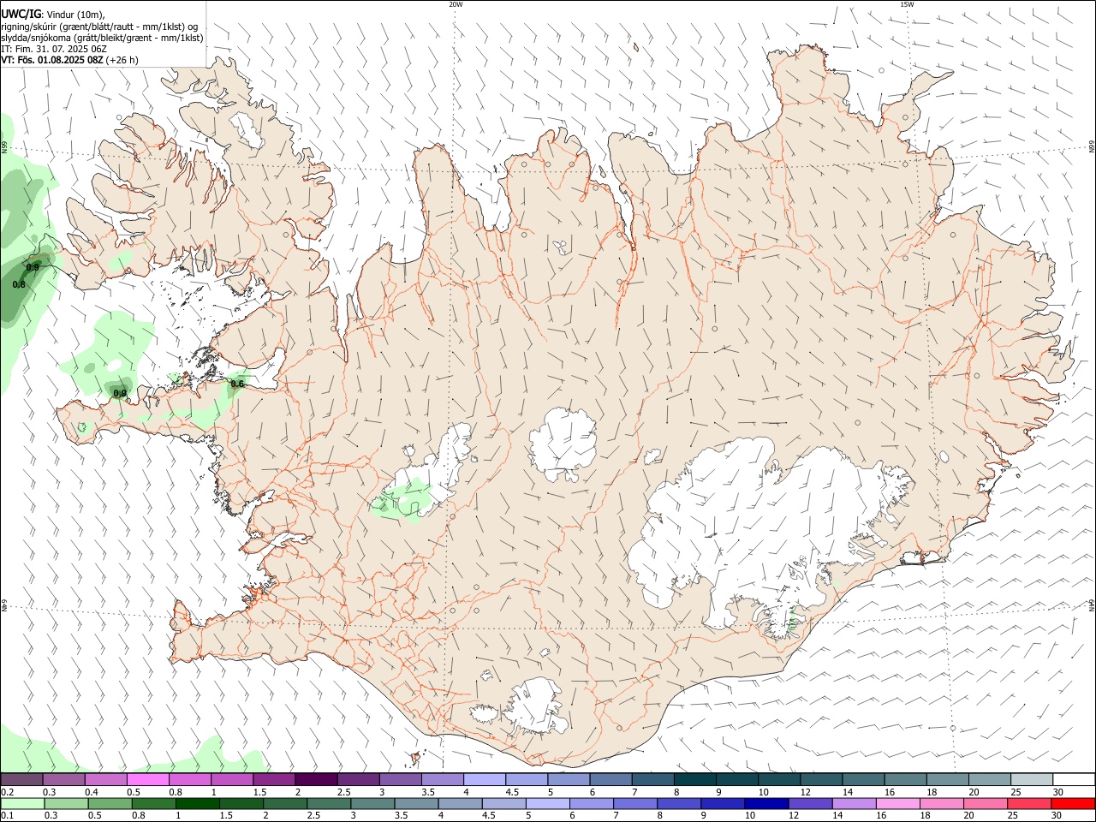Click the 'UWC/IG: Vindur (10m)' title text
The image size is (1096, 822).
tap(53, 14)
